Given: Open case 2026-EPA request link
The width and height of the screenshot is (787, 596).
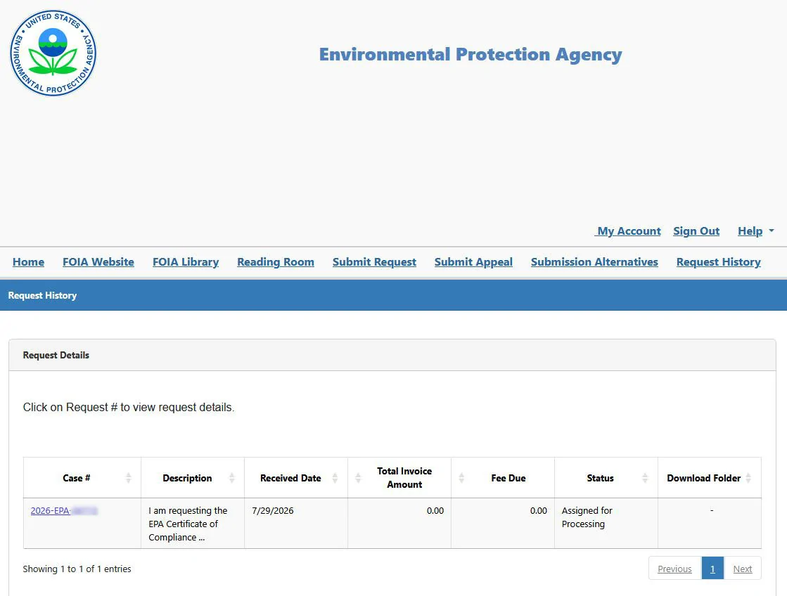Looking at the screenshot, I should [64, 511].
